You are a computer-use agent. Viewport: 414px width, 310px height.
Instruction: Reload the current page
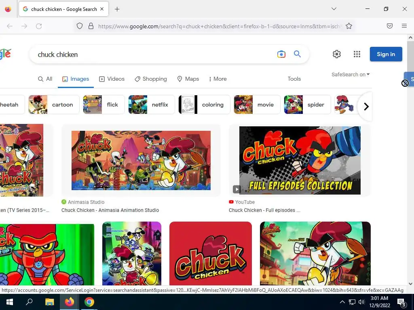[x=39, y=26]
